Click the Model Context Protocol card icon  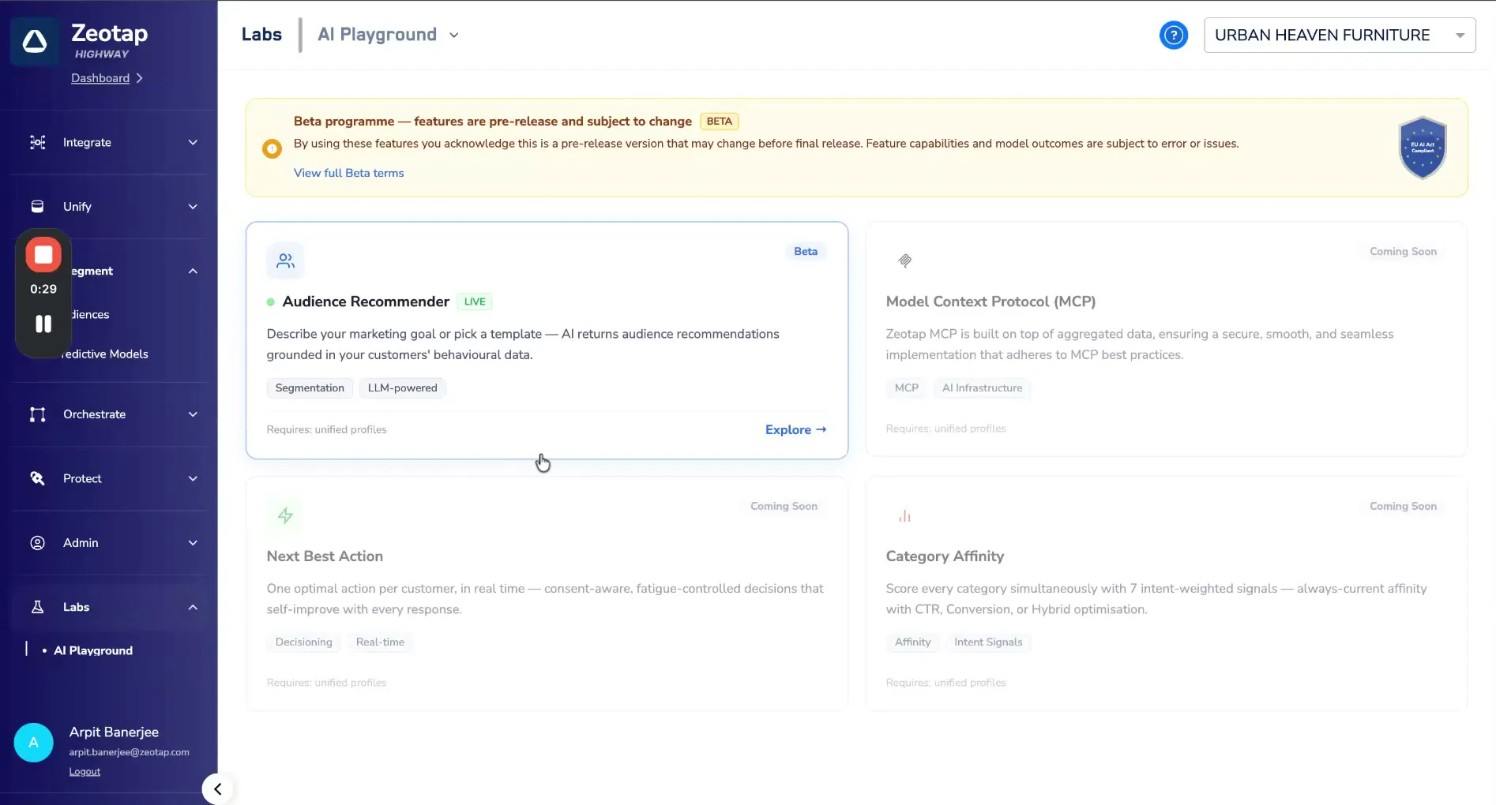[x=904, y=260]
